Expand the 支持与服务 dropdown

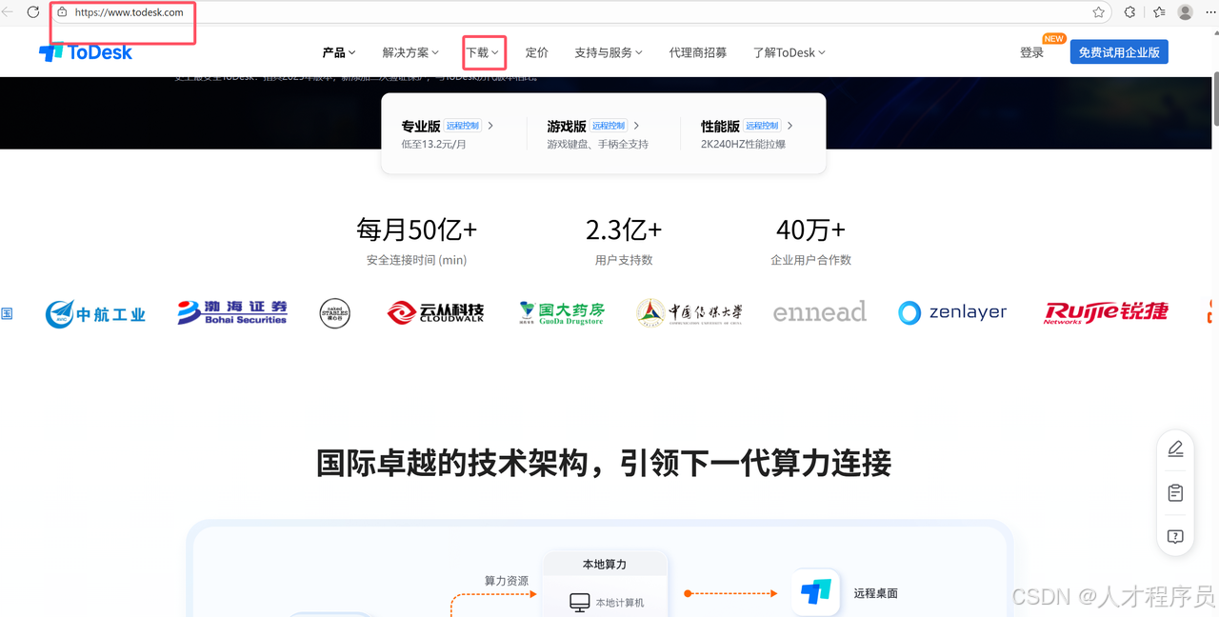(x=609, y=52)
